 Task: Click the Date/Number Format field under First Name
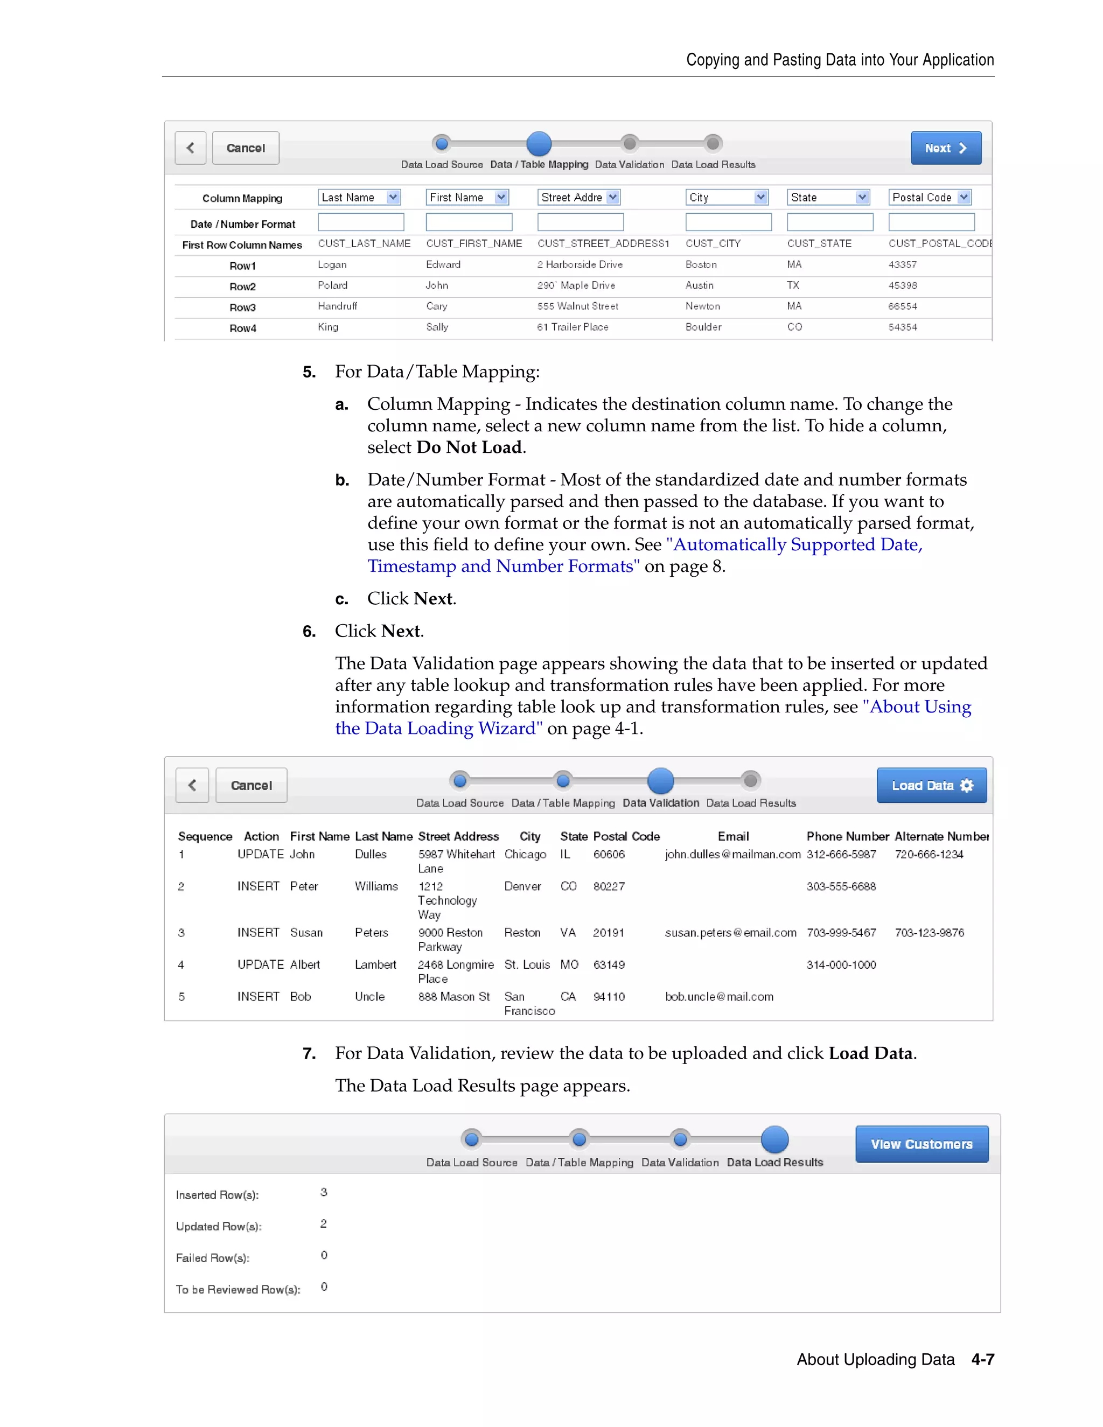(x=469, y=222)
